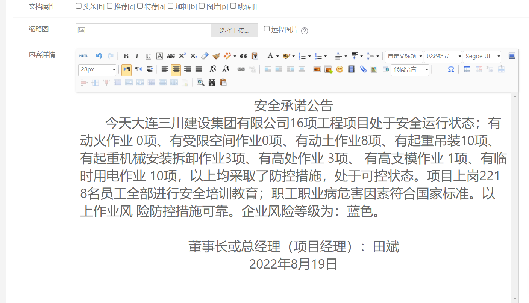Load content from drafts clipboard icon
Image resolution: width=529 pixels, height=303 pixels.
tap(223, 82)
